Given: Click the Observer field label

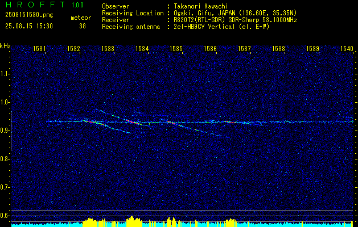Looking at the screenshot, I should tap(116, 6).
